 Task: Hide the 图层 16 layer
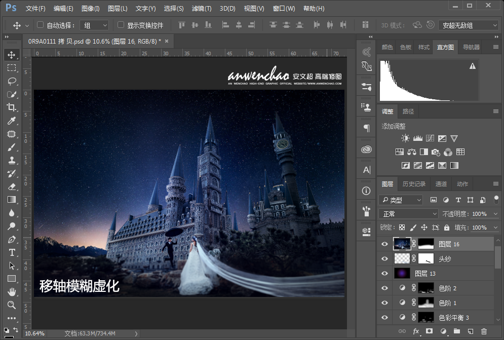tap(384, 244)
